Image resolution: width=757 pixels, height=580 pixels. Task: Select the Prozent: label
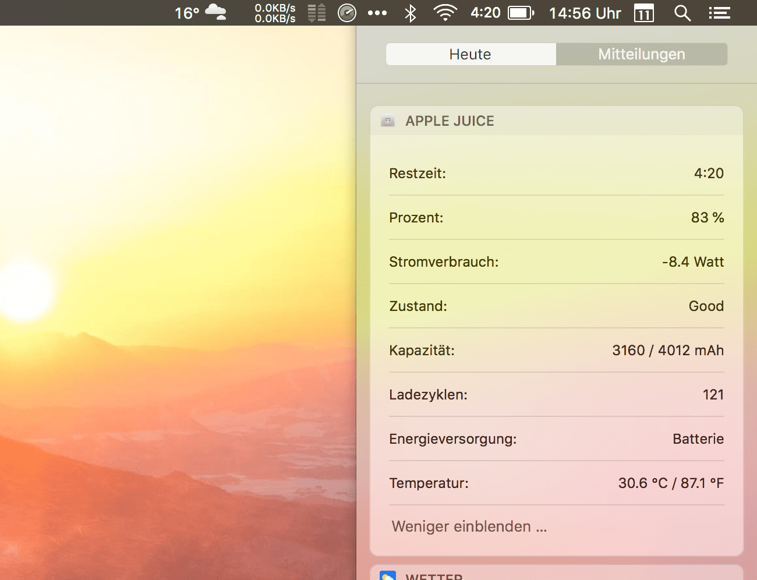[416, 217]
